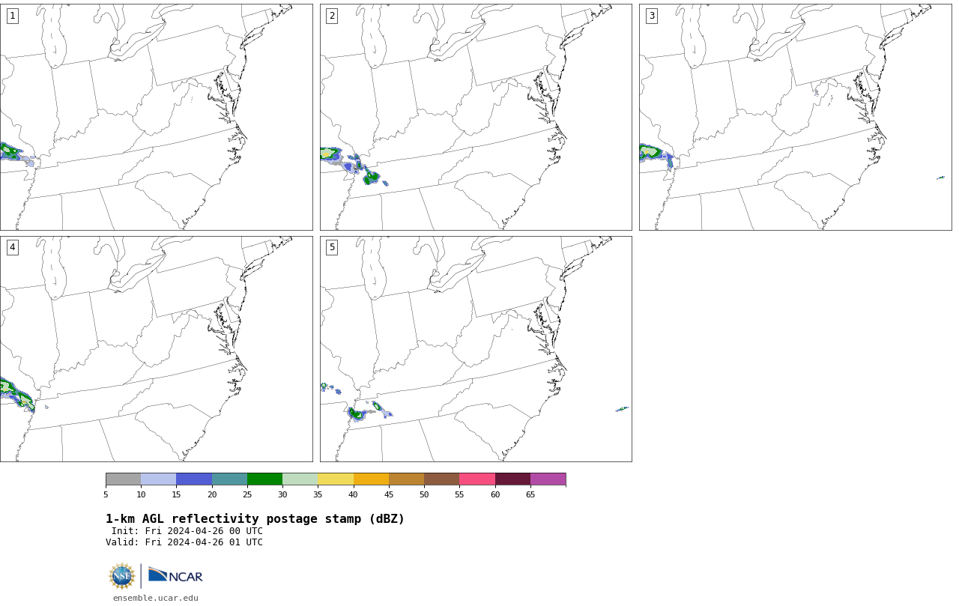The image size is (959, 606).
Task: Click the member number 5 label box
Action: [332, 247]
